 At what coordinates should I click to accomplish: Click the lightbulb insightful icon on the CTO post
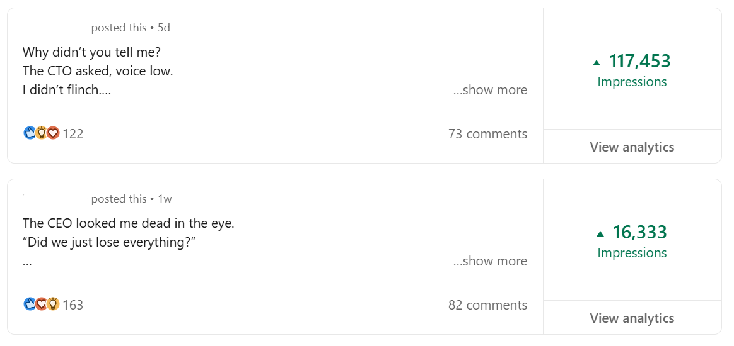[41, 133]
